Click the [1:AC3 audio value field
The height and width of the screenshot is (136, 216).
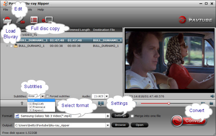click(x=98, y=96)
